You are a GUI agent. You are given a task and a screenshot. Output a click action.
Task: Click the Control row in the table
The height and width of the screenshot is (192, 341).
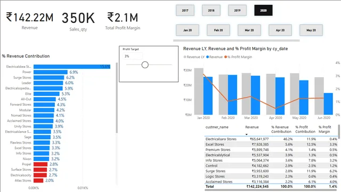[x=271, y=166]
